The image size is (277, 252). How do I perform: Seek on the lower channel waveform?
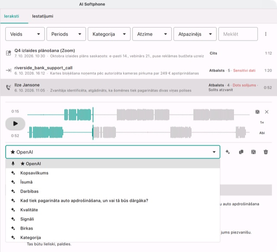tap(138, 132)
